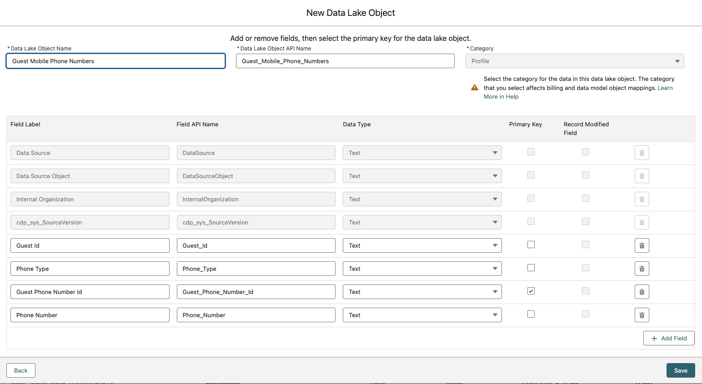
Task: Click the category warning triangle icon
Action: click(474, 88)
